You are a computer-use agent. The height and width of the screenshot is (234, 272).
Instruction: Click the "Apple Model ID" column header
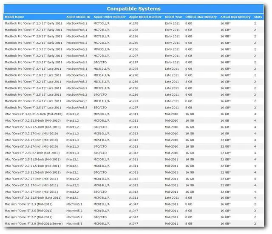coord(78,17)
